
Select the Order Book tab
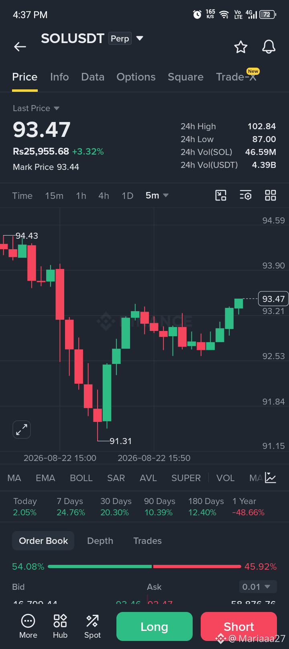pos(43,541)
